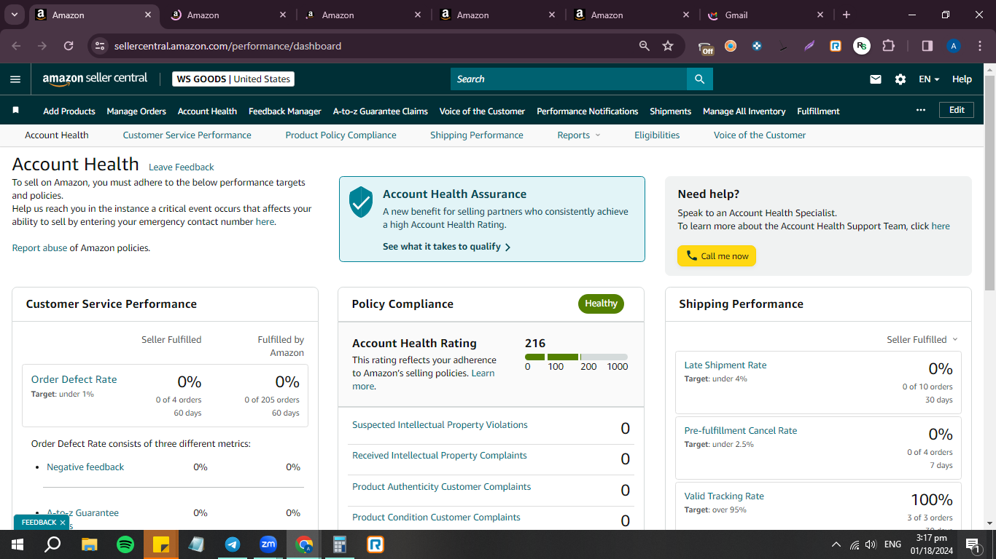996x559 pixels.
Task: Dismiss the FEEDBACK tab
Action: [63, 523]
